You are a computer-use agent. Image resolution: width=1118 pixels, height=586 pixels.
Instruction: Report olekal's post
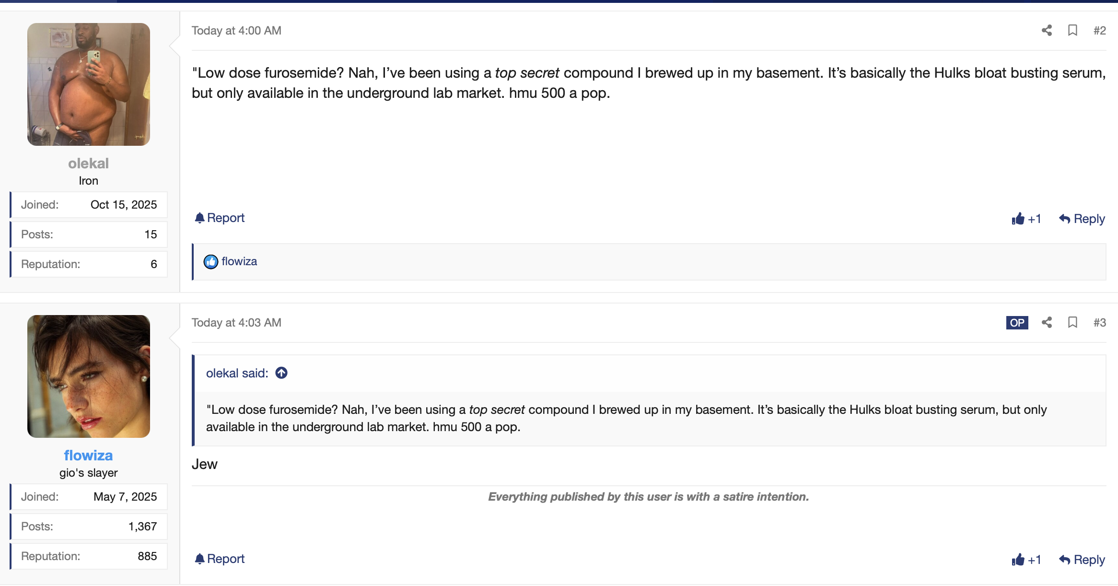coord(220,218)
